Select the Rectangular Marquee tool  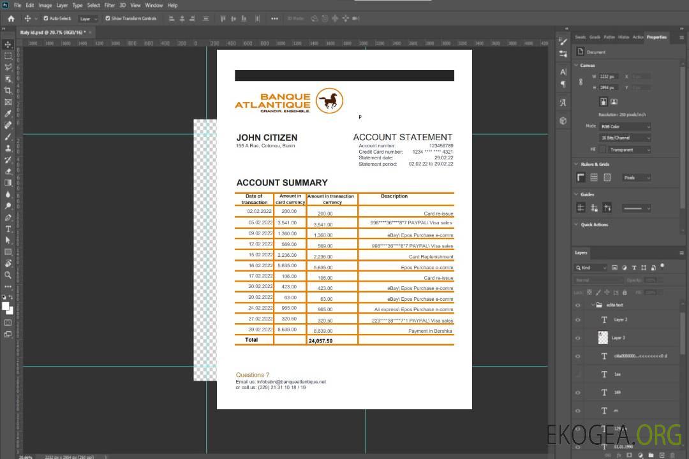point(8,55)
